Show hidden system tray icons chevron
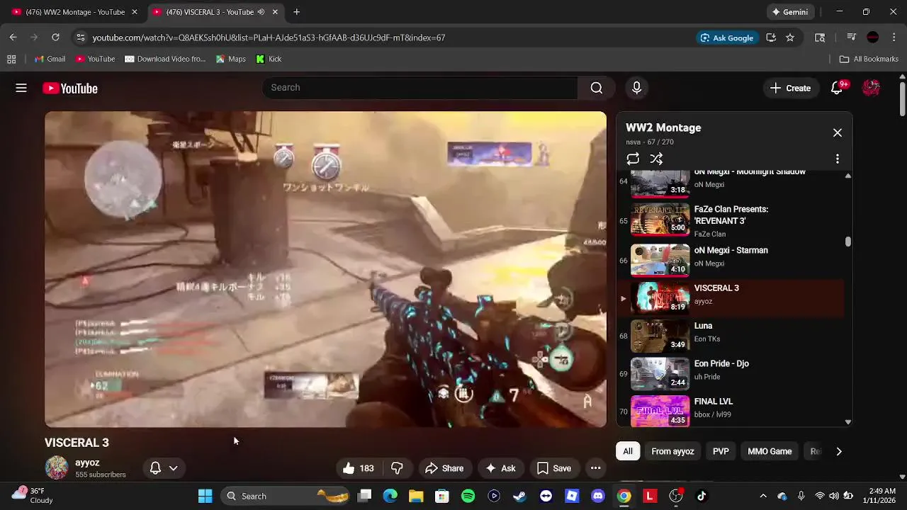 pyautogui.click(x=762, y=496)
